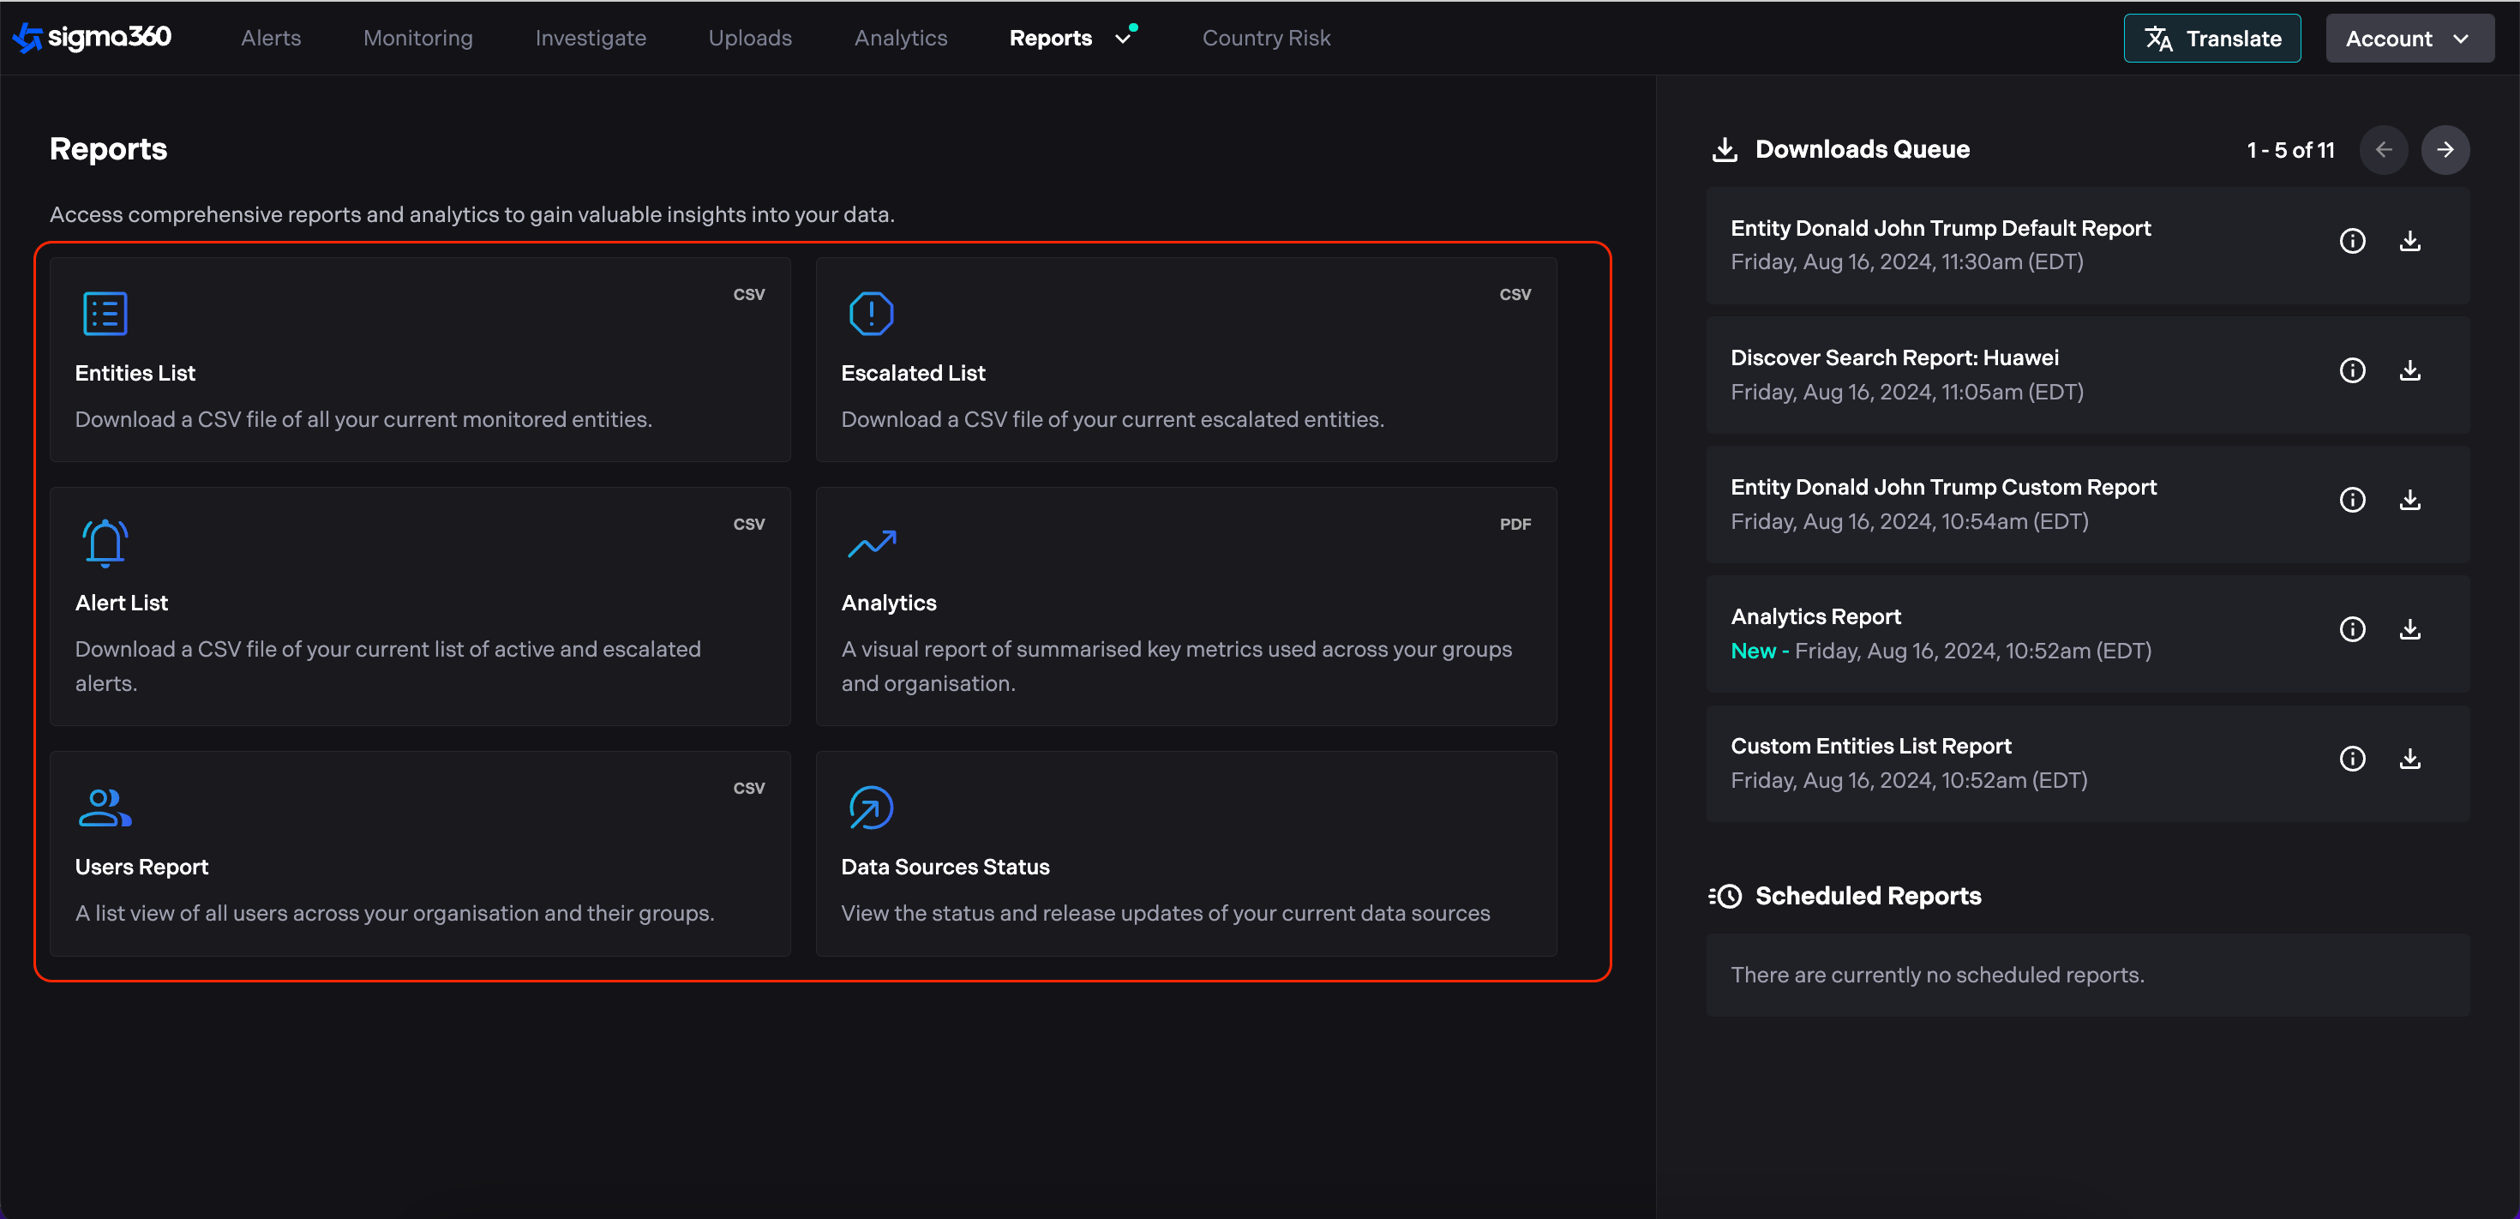Download the Analytics Report file
The width and height of the screenshot is (2520, 1219).
click(2409, 629)
